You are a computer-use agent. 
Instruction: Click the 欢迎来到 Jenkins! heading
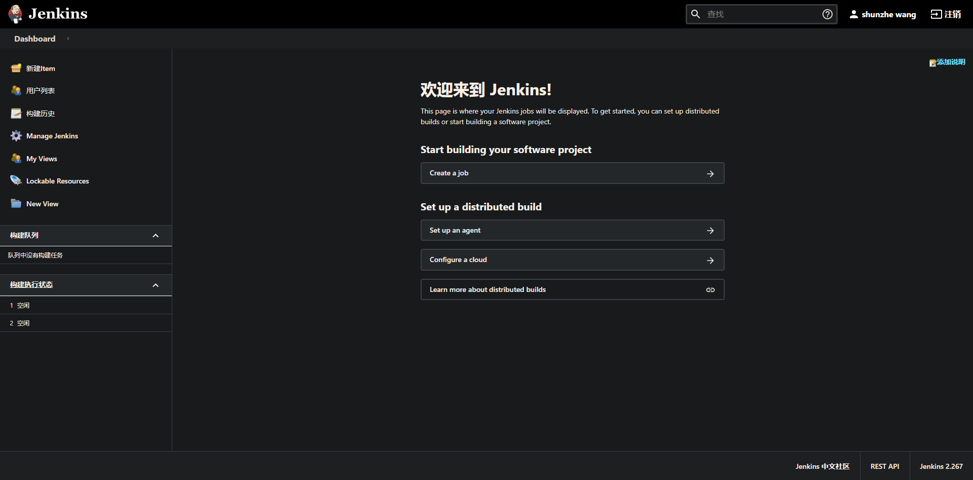(x=485, y=90)
